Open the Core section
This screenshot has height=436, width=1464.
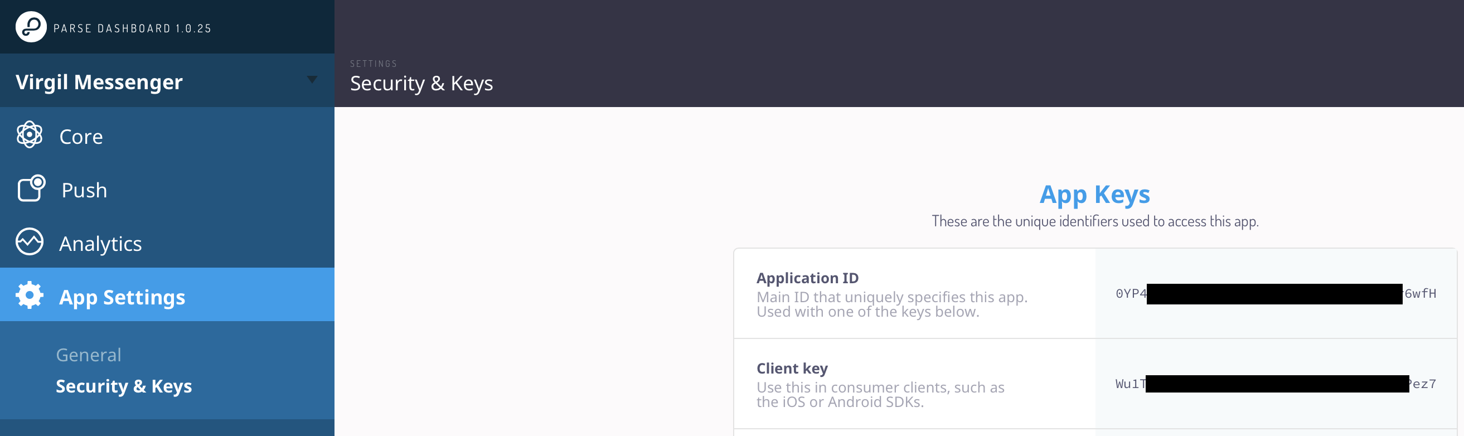(167, 135)
